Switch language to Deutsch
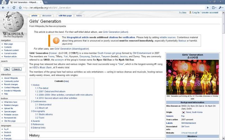 8,132
